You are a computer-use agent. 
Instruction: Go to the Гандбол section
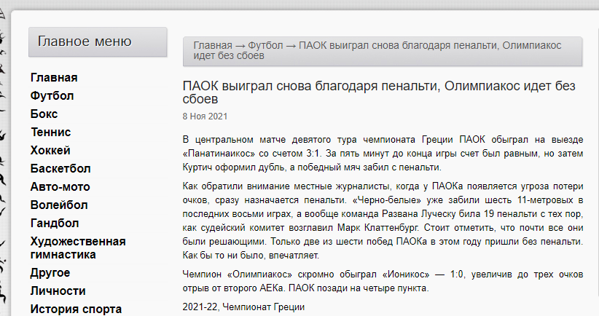click(54, 224)
